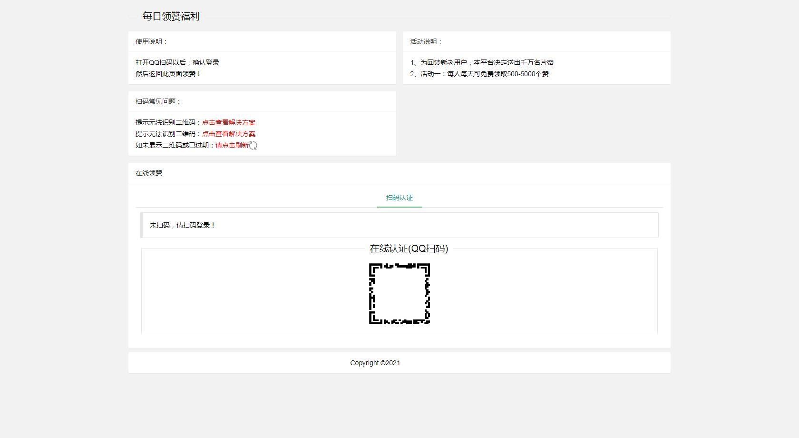Click the line 为回馈新老用户 activity text
Viewport: 799px width, 438px height.
tap(482, 62)
